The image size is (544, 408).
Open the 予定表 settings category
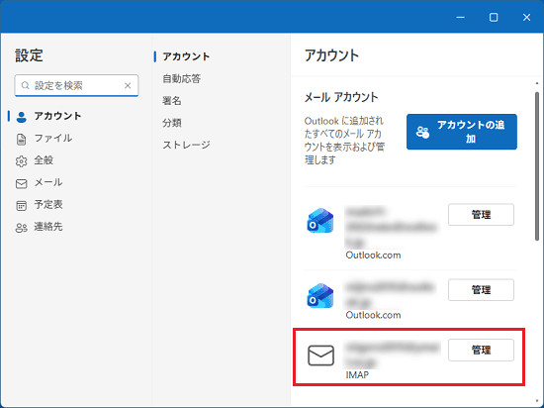(48, 205)
